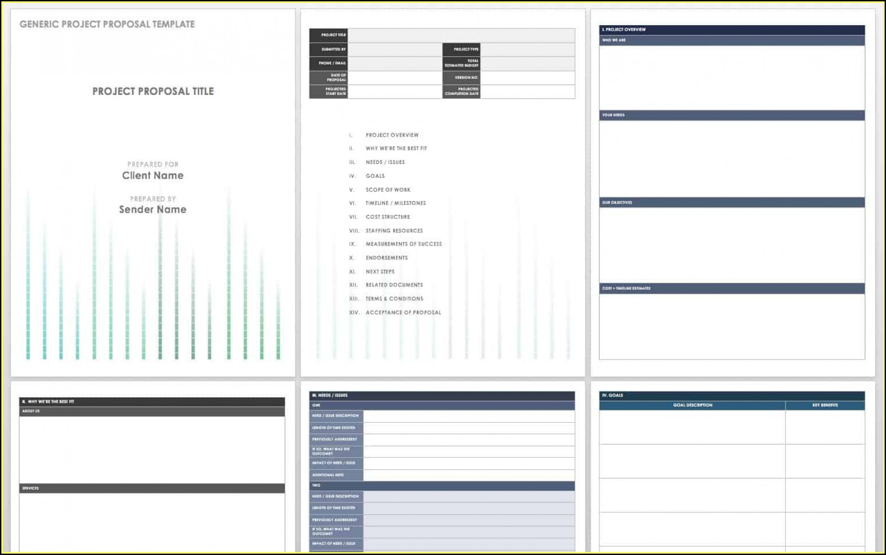Select Acceptance of Proposal contents entry

pyautogui.click(x=403, y=313)
